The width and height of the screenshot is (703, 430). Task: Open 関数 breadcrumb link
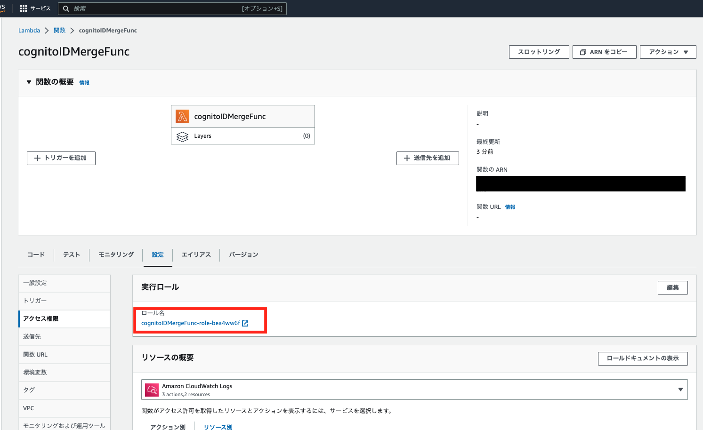59,31
